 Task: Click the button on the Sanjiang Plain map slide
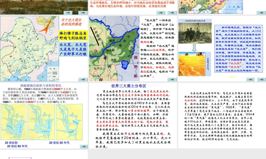[x=172, y=79]
